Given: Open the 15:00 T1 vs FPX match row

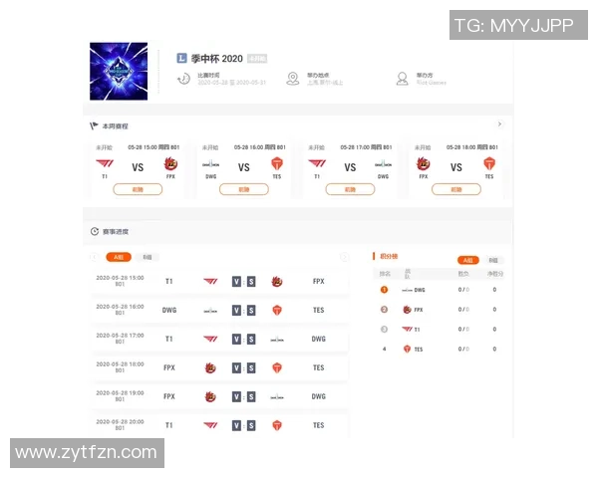Looking at the screenshot, I should [219, 281].
